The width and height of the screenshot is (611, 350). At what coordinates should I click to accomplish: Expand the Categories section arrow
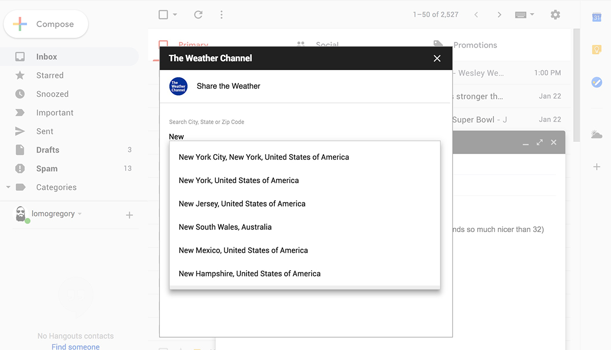[8, 187]
